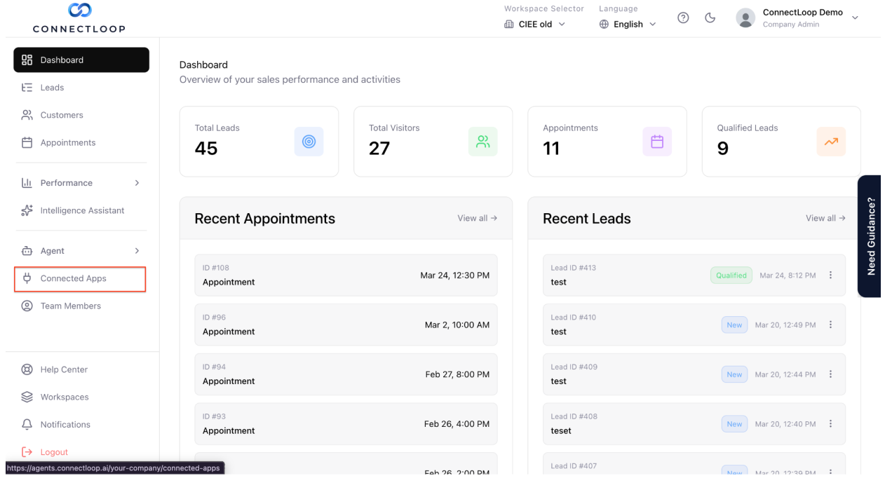The width and height of the screenshot is (885, 490).
Task: Open the Workspace Selector CIEE old dropdown
Action: pyautogui.click(x=535, y=24)
